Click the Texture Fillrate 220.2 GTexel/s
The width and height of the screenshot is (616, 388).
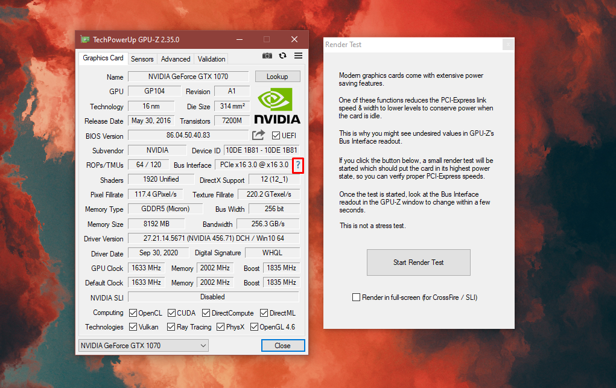tap(268, 194)
